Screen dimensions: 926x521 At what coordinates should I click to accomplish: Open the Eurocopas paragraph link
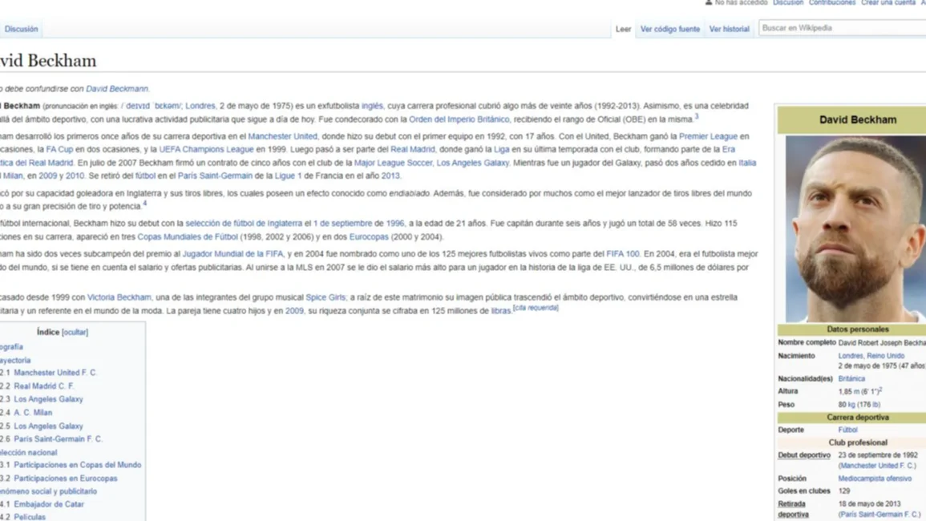(369, 237)
